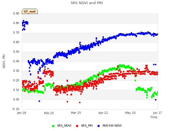The image size is (174, 131).
Task: Click the Feb 25 x-axis label
Action: [x=49, y=113]
